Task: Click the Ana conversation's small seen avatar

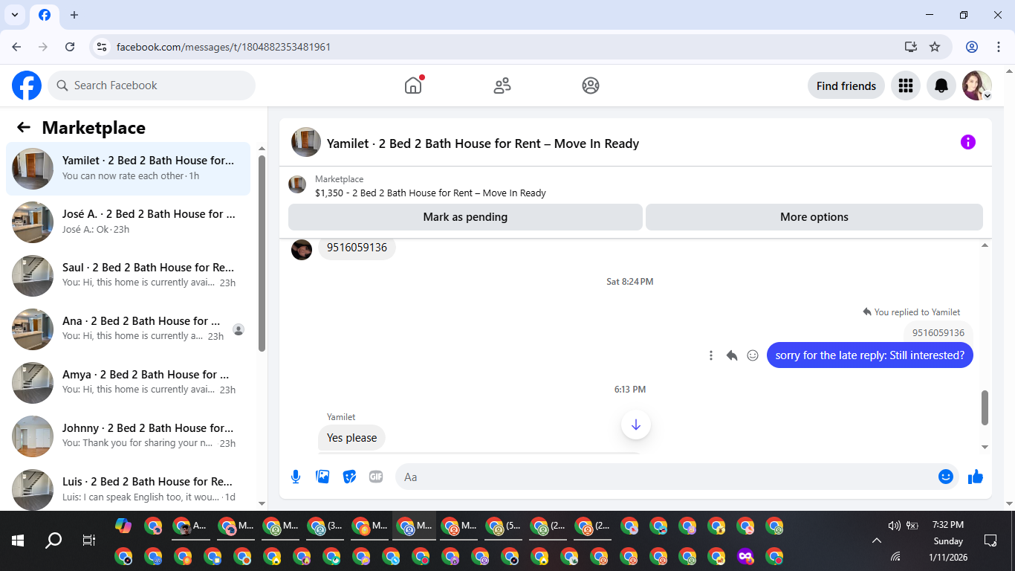Action: [238, 329]
